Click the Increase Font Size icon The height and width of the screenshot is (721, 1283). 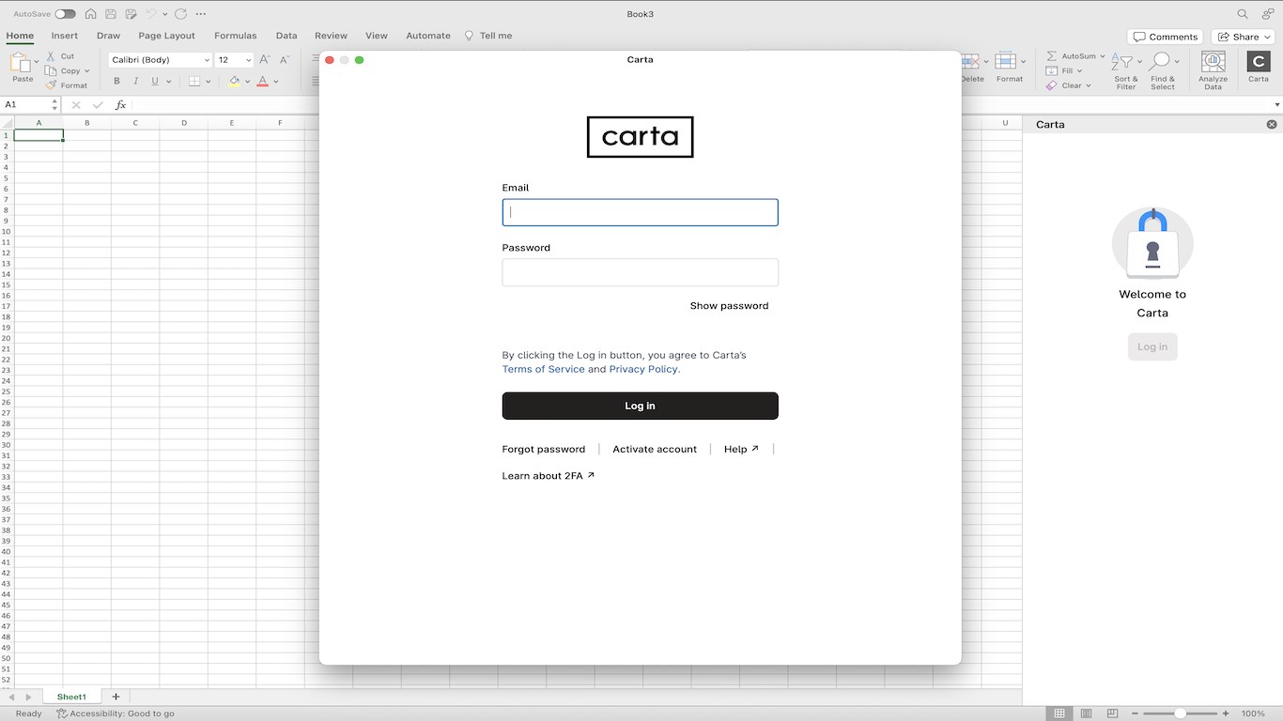[265, 60]
